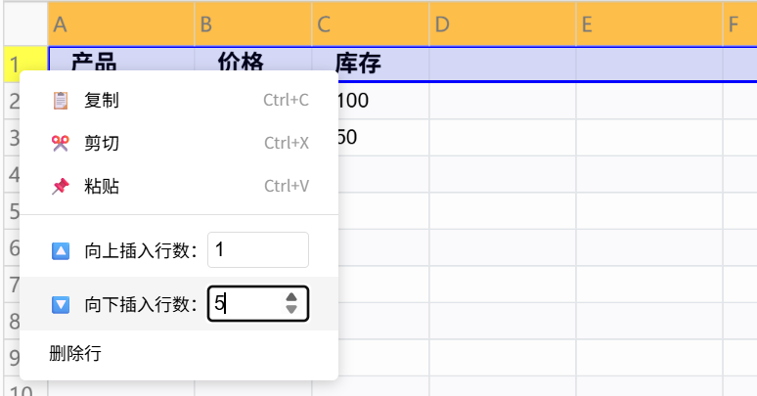Click the pushpin paste icon
This screenshot has width=757, height=396.
(61, 186)
